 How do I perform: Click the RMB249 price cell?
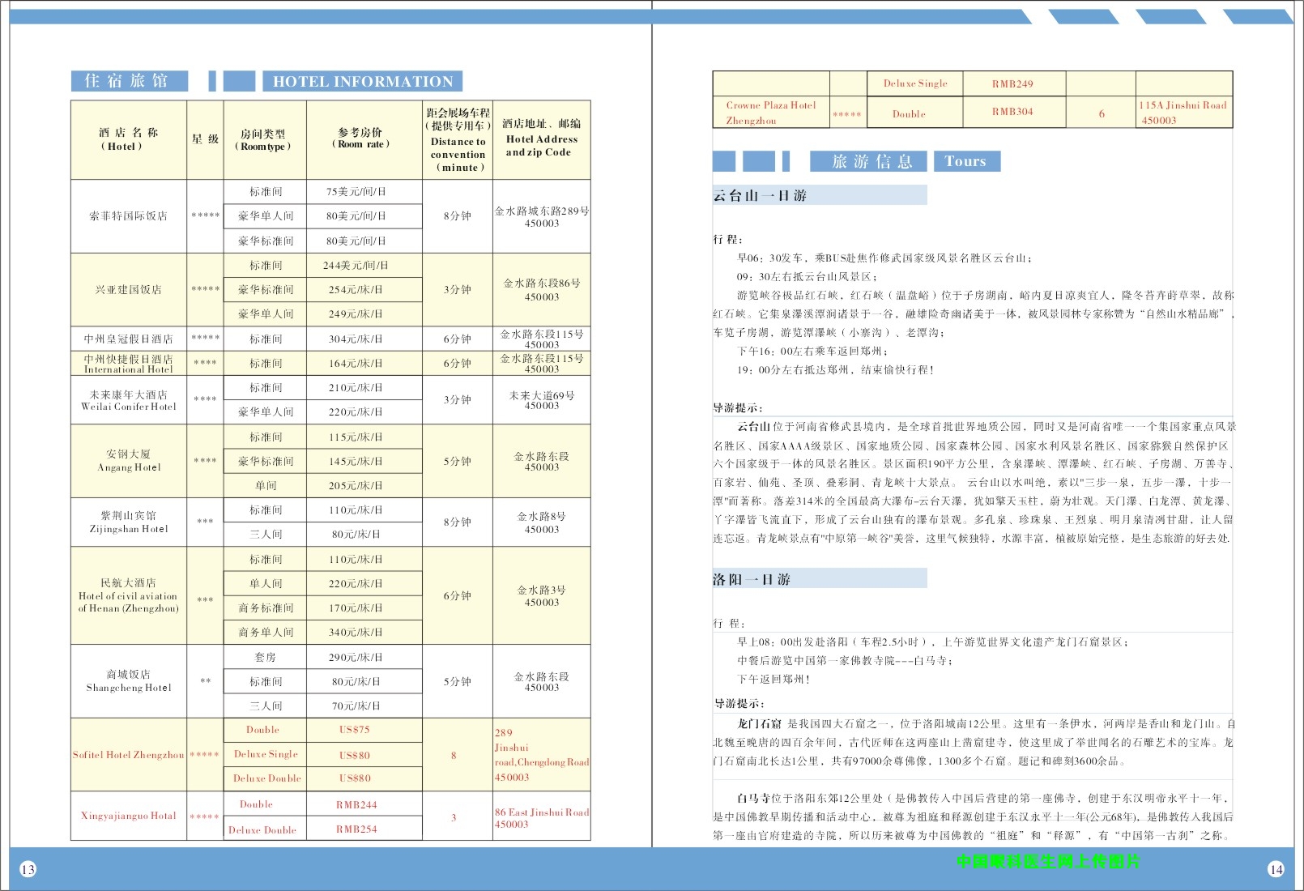click(1012, 83)
